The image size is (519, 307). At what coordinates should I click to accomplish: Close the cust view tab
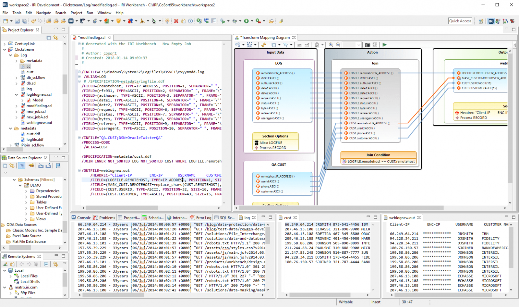(295, 218)
